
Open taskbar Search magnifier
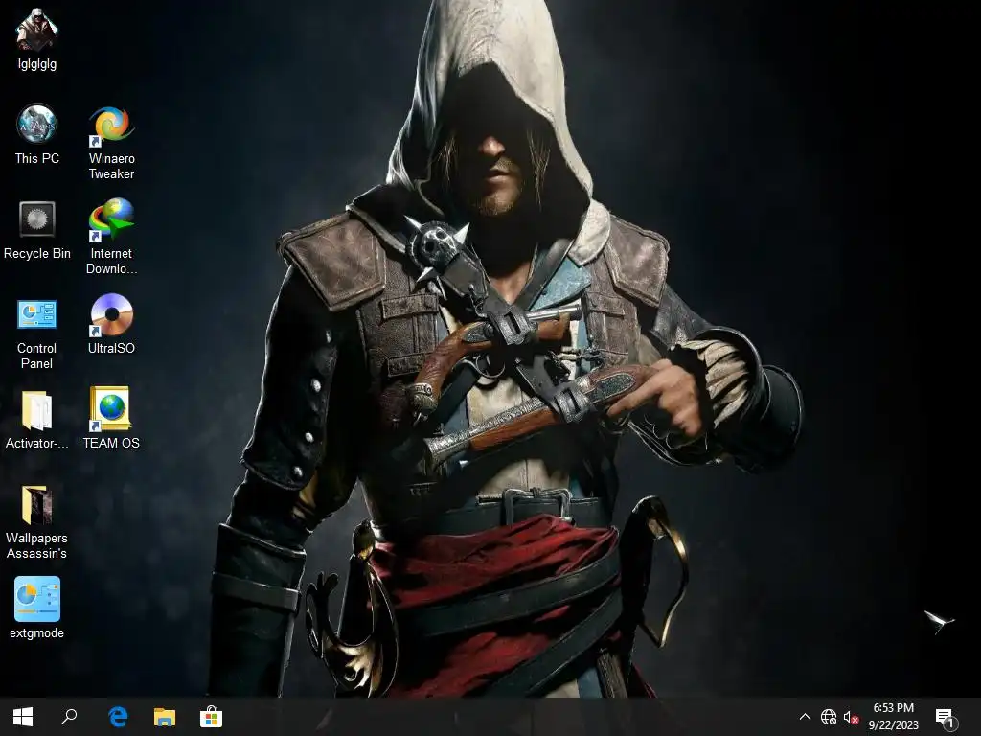(x=69, y=717)
